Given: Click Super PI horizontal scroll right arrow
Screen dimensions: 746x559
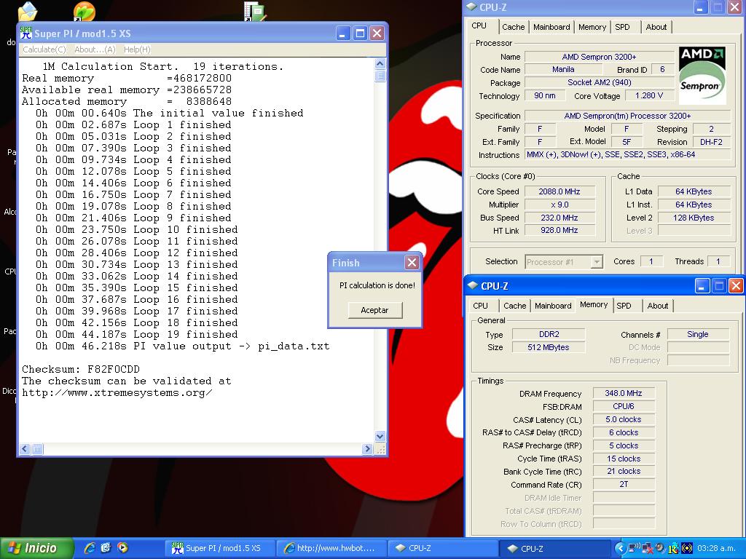Looking at the screenshot, I should click(x=367, y=448).
